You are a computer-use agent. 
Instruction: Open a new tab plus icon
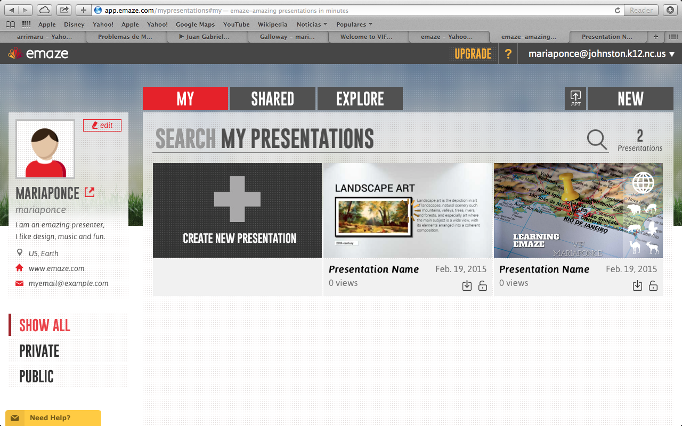click(655, 37)
